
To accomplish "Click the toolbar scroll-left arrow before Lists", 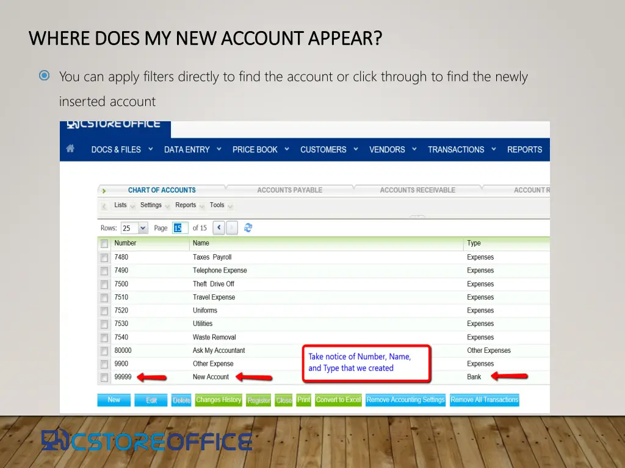I will [104, 206].
